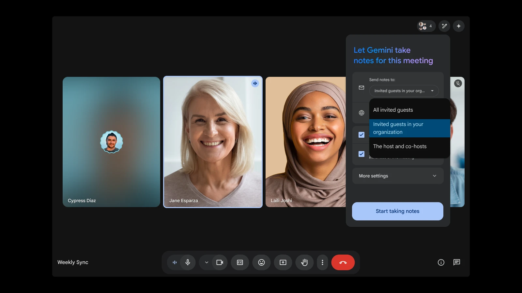Select Invited guests in your organization option

point(409,128)
